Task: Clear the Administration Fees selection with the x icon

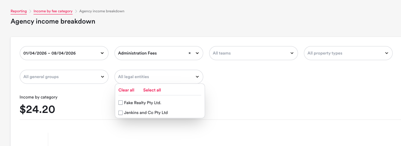Action: tap(190, 53)
